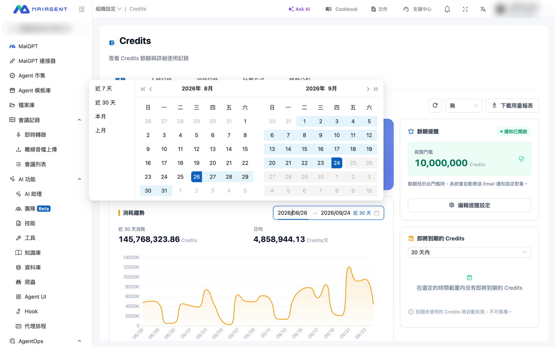This screenshot has width=555, height=347.
Task: Open the 文件 documentation link
Action: (x=379, y=9)
